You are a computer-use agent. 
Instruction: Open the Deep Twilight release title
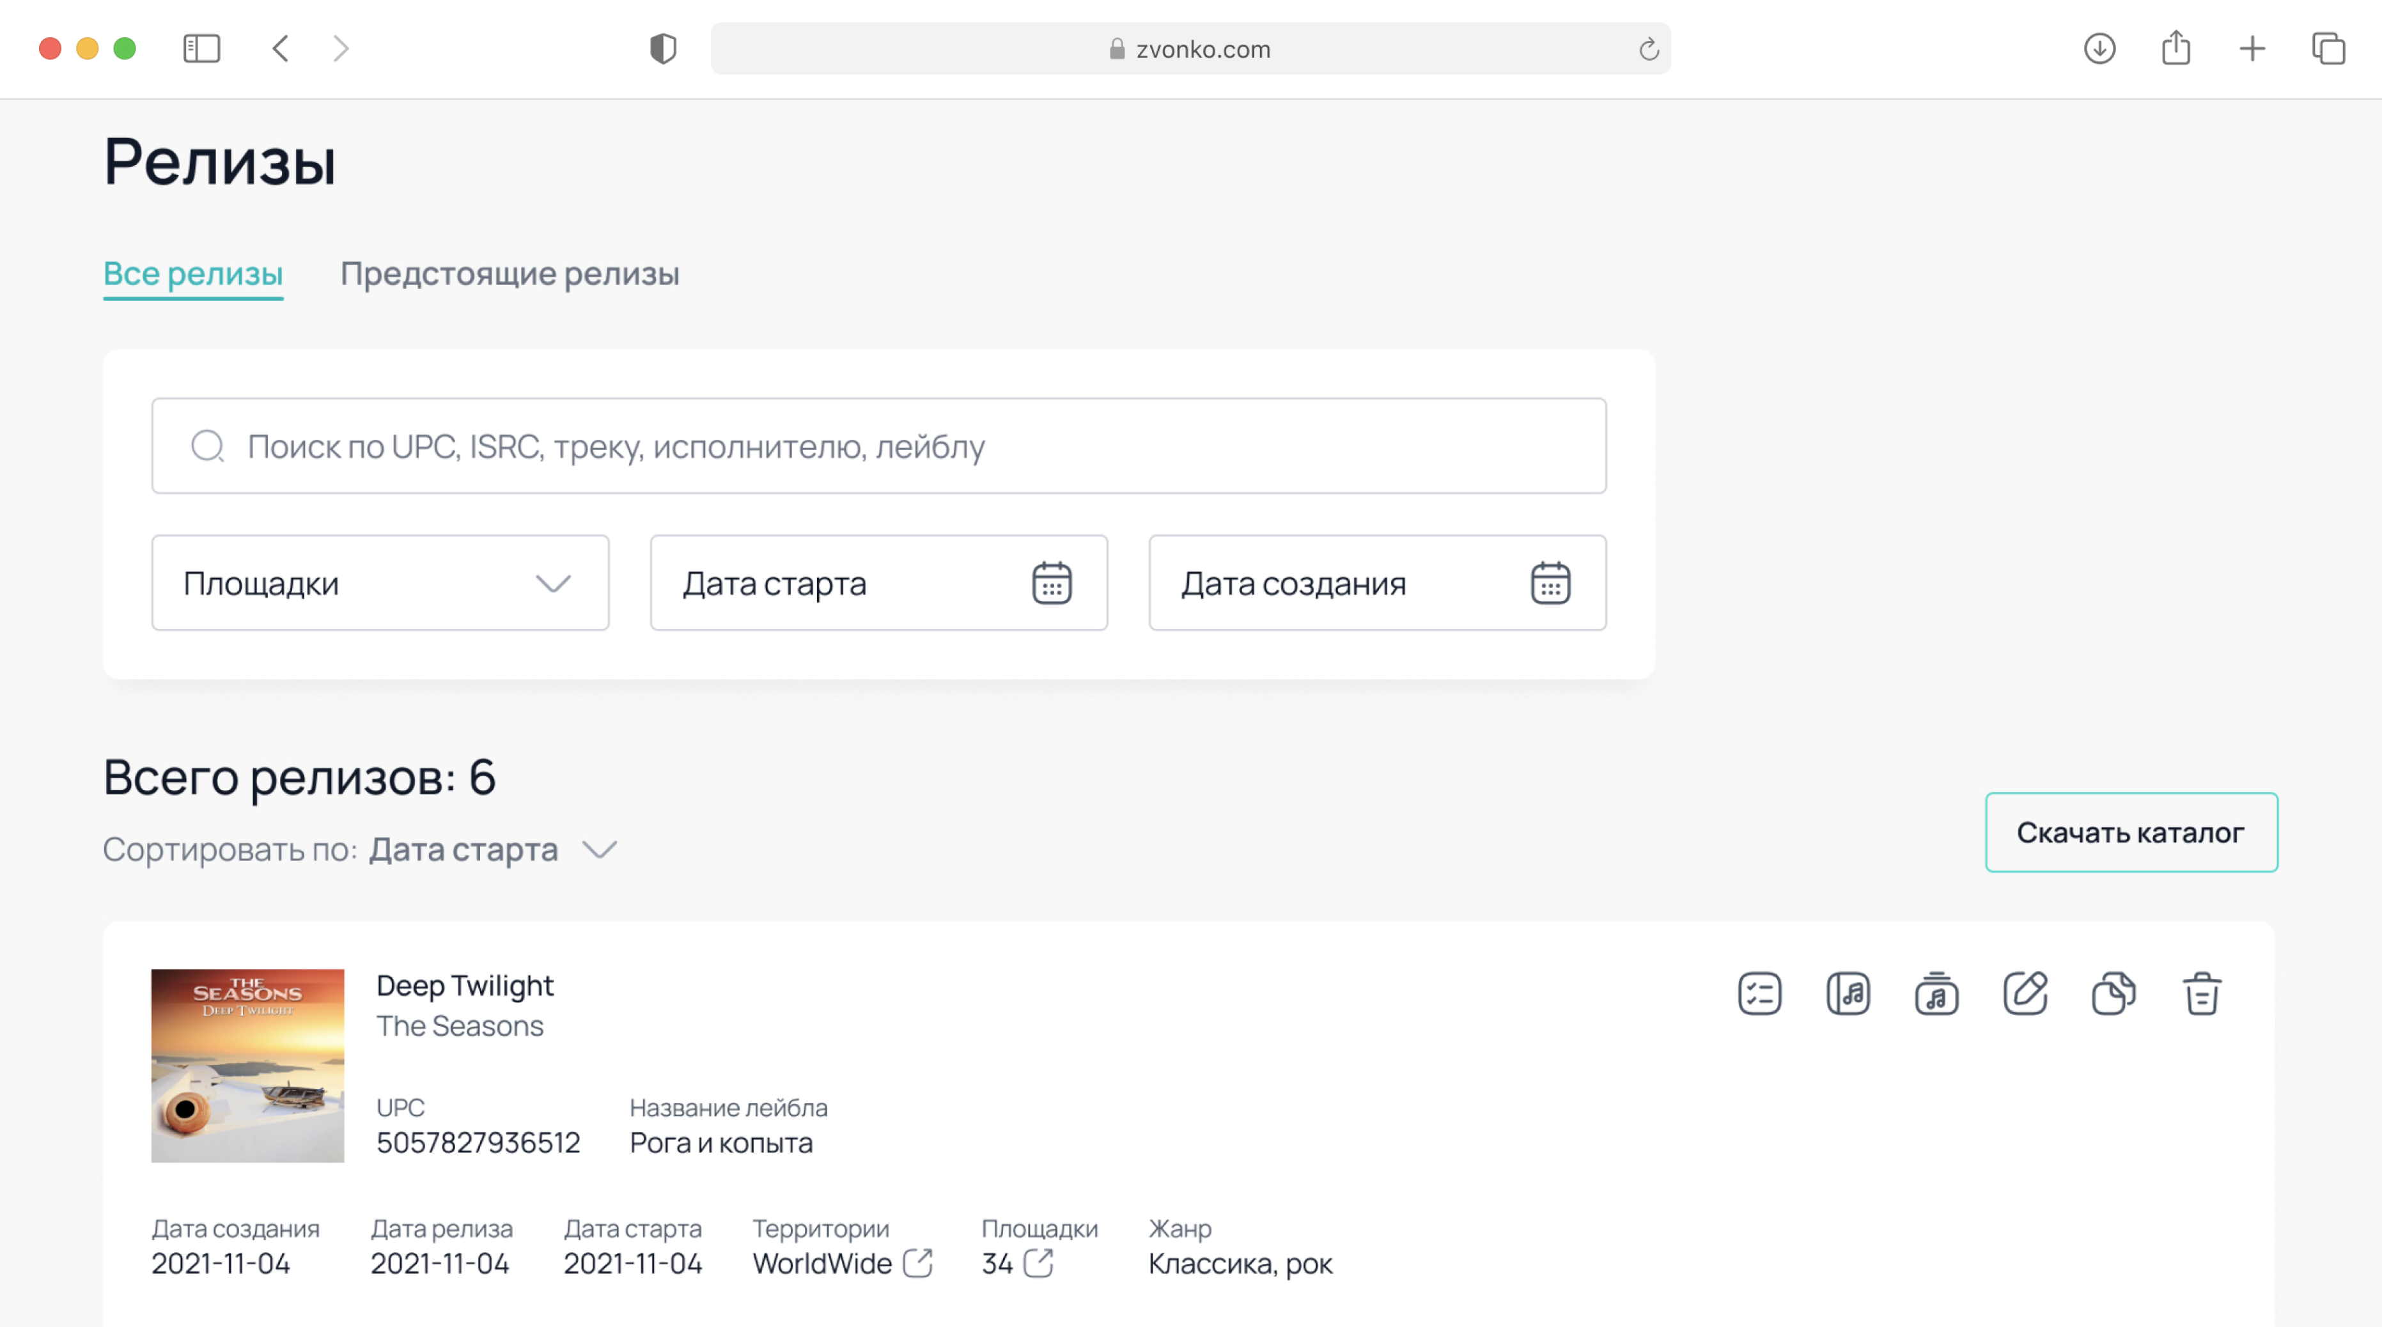pos(464,986)
